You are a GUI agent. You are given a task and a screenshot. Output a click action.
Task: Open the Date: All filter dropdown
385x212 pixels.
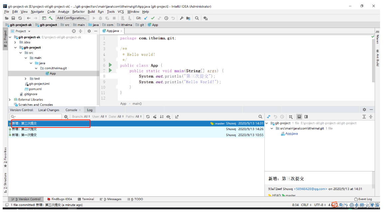[116, 117]
